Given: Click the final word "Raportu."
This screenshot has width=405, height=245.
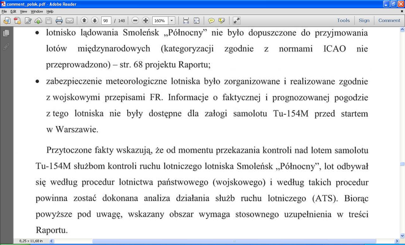Looking at the screenshot, I should [52, 230].
